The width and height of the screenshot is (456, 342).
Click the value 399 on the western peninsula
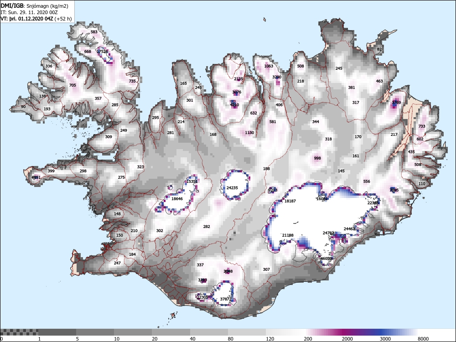[x=51, y=171]
